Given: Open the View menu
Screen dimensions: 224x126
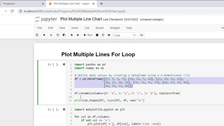Looking at the screenshot, I should (x=62, y=28).
